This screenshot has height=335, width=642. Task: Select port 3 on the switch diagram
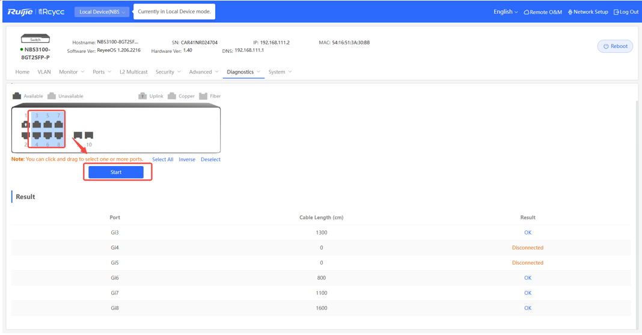(x=37, y=124)
